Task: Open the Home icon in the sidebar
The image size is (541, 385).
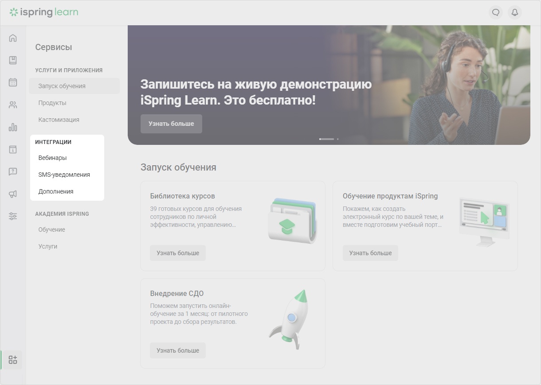Action: click(13, 38)
